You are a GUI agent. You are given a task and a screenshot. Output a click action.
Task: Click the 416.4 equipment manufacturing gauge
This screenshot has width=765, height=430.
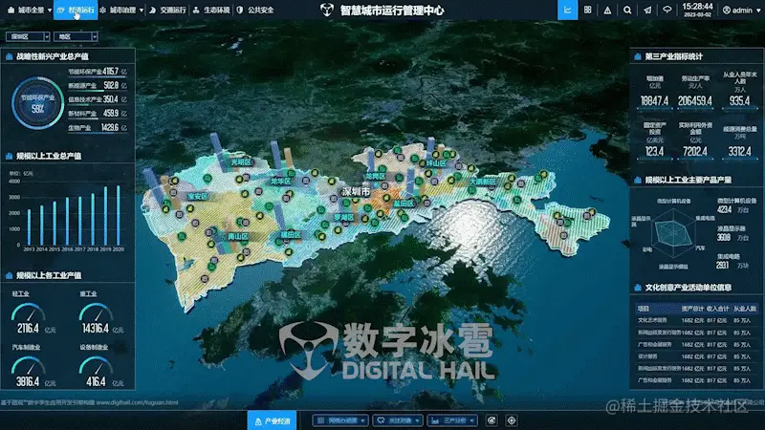(96, 372)
